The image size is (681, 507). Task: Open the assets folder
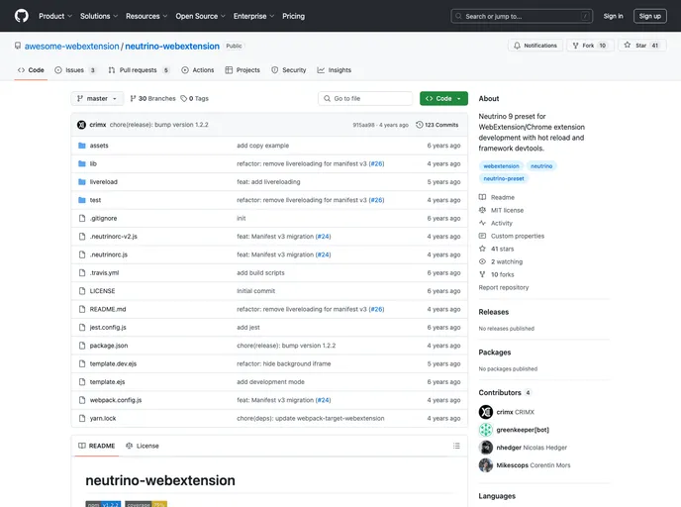coord(99,146)
